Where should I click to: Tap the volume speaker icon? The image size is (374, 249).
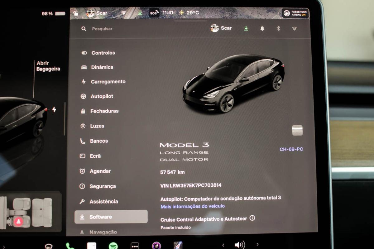click(x=239, y=245)
